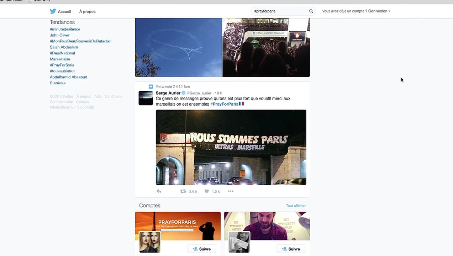Open the Salah Abdeslam trend

64,47
